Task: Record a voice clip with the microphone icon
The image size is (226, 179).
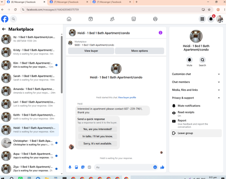Action: tap(70, 167)
